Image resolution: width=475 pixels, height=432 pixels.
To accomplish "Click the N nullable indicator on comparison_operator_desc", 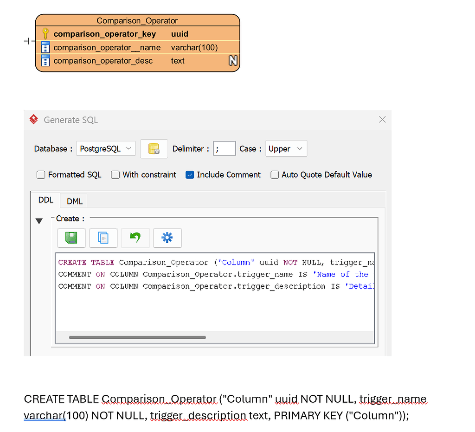I will click(x=232, y=60).
